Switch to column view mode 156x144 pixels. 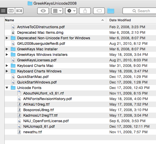click(11, 11)
